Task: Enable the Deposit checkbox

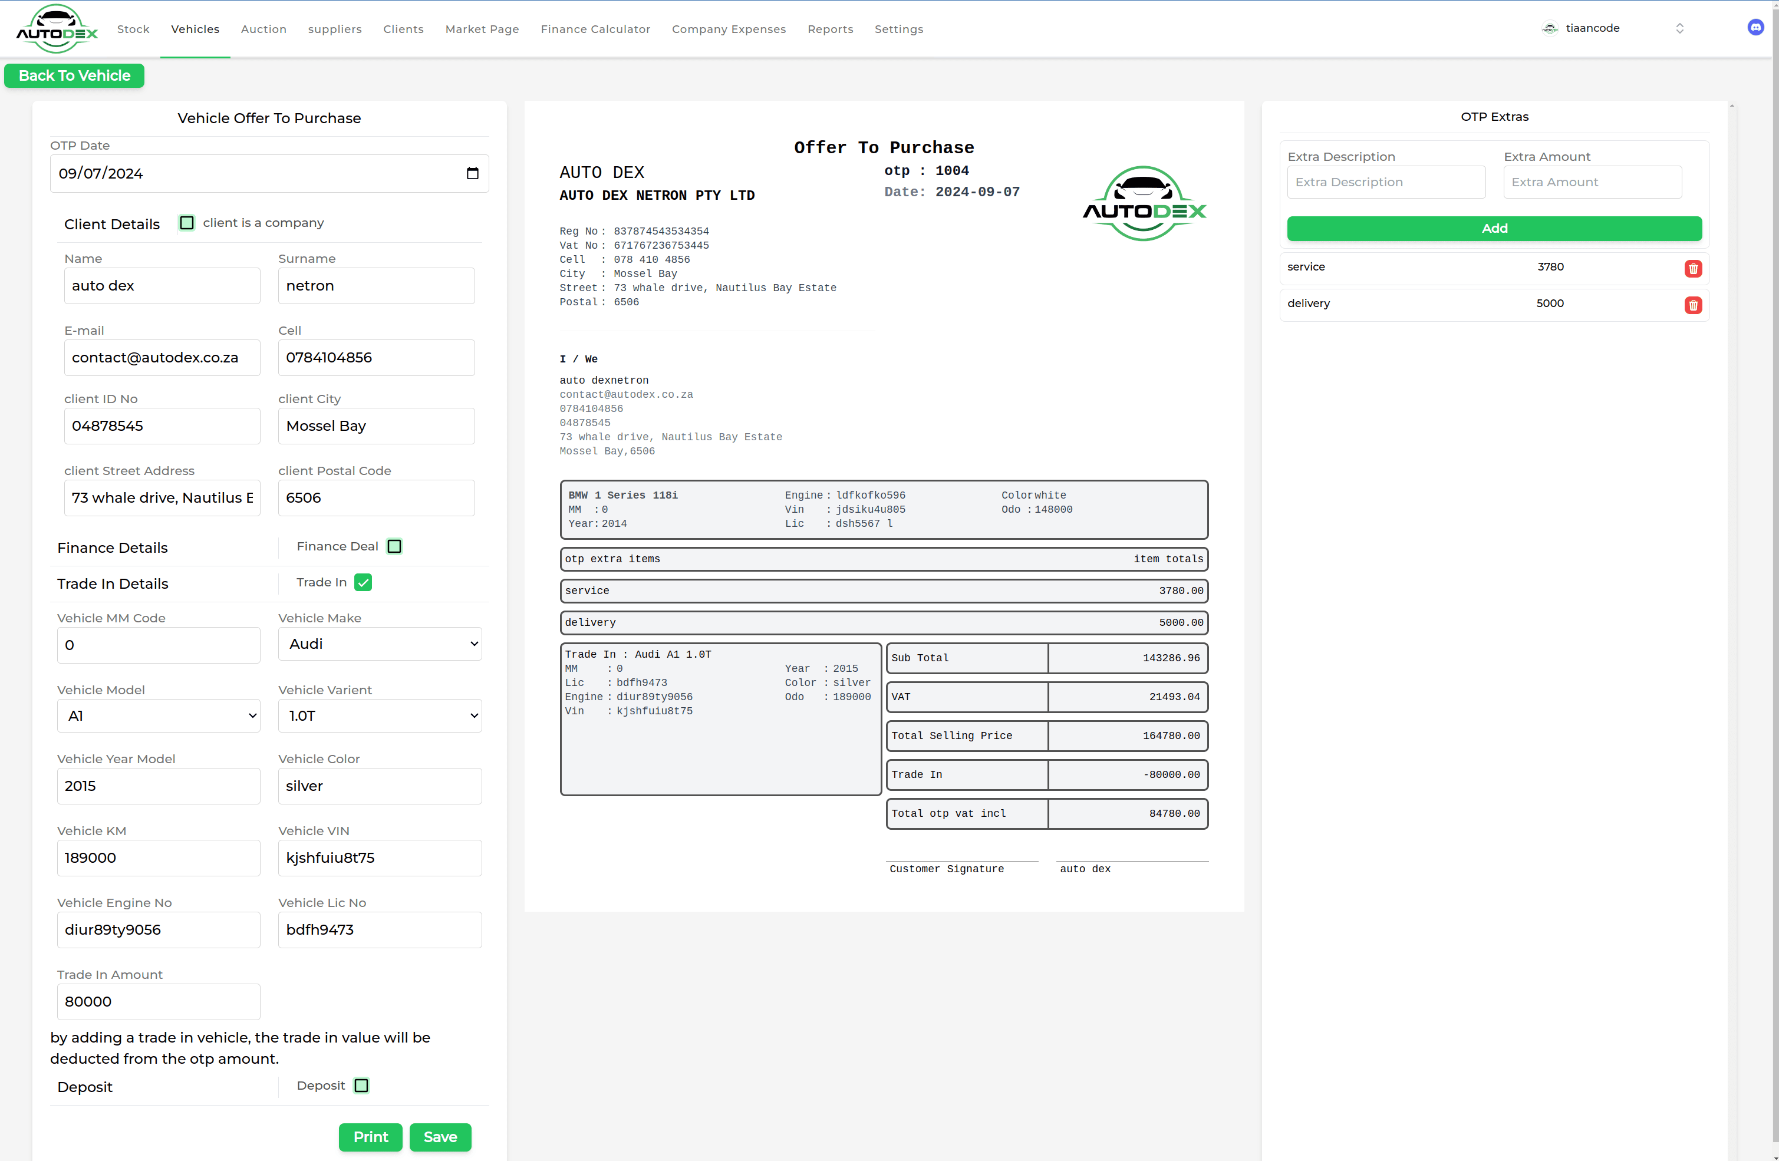Action: pos(361,1086)
